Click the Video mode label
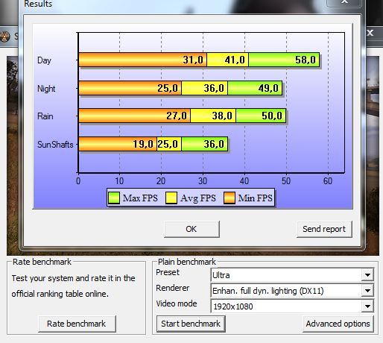This screenshot has height=343, width=383. click(177, 303)
